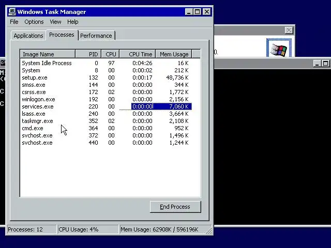Click the 0:04:26 CPU time value
Image resolution: width=331 pixels, height=248 pixels.
click(142, 63)
